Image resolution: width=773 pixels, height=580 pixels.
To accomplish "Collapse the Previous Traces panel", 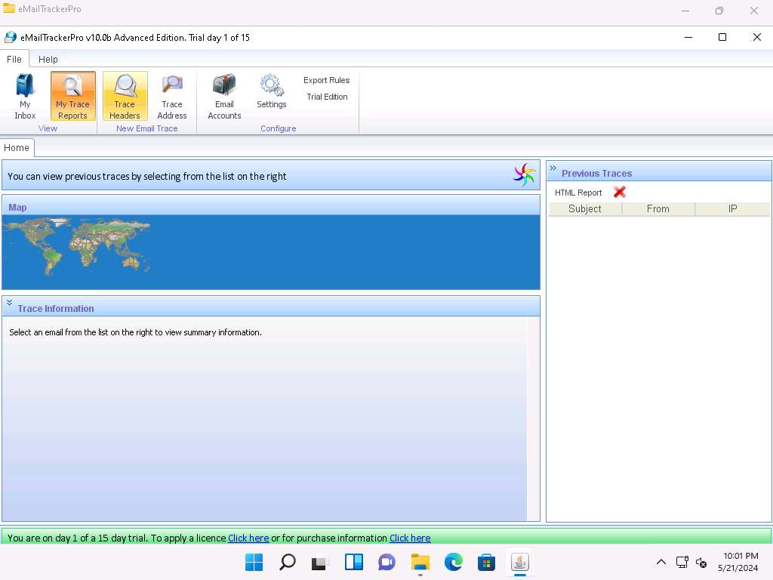I will (x=553, y=168).
